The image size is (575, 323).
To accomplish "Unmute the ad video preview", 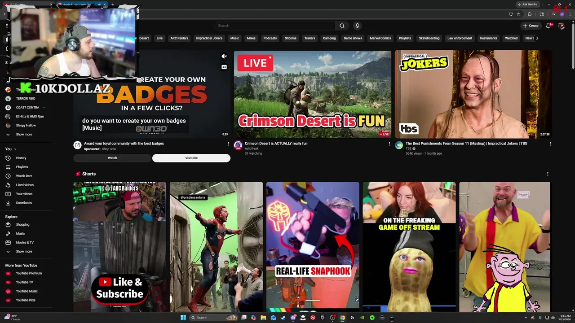I will tap(224, 57).
